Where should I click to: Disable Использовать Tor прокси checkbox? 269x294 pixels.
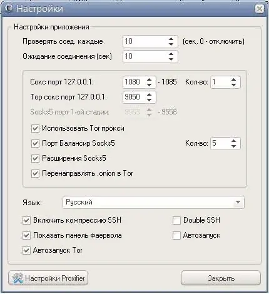[x=35, y=128]
